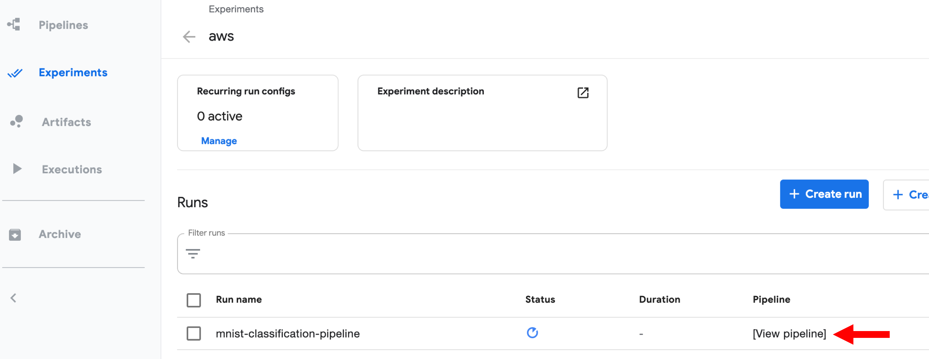The image size is (929, 359).
Task: Open the experiment description pop-out icon
Action: [x=582, y=93]
